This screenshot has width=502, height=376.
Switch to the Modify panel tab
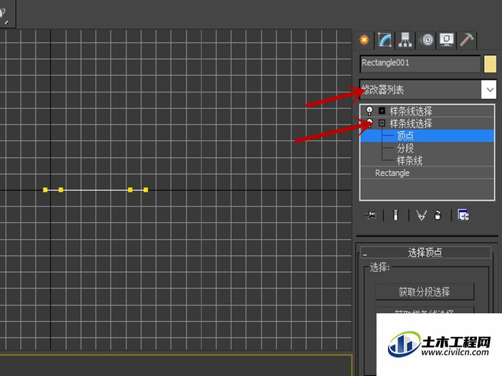coord(385,40)
